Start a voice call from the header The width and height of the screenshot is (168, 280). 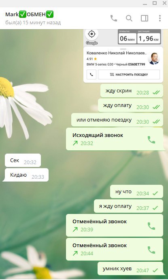(114, 18)
